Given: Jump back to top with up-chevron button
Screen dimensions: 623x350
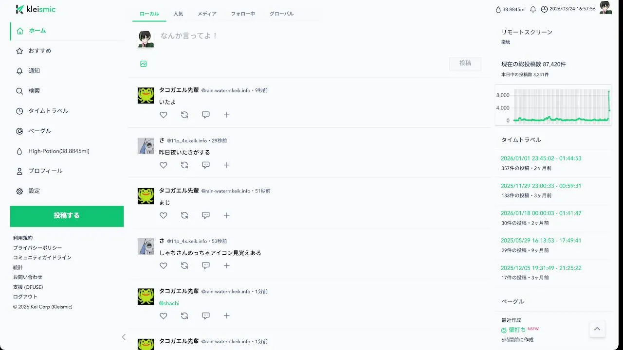Looking at the screenshot, I should (597, 329).
